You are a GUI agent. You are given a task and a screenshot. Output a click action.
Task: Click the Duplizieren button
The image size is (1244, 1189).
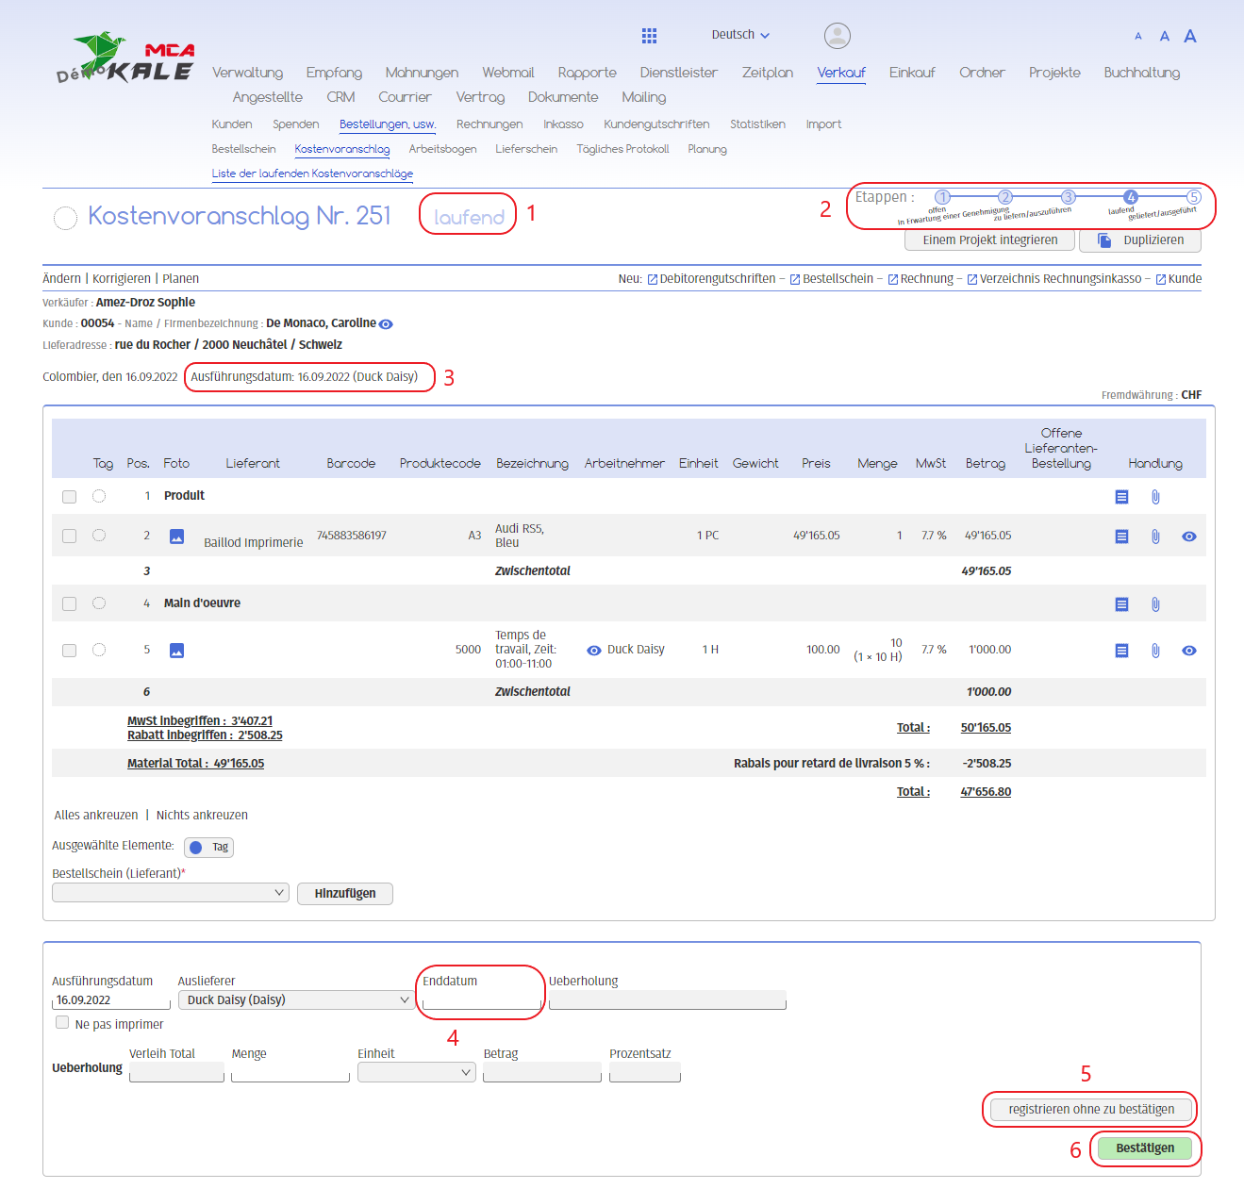tap(1140, 240)
